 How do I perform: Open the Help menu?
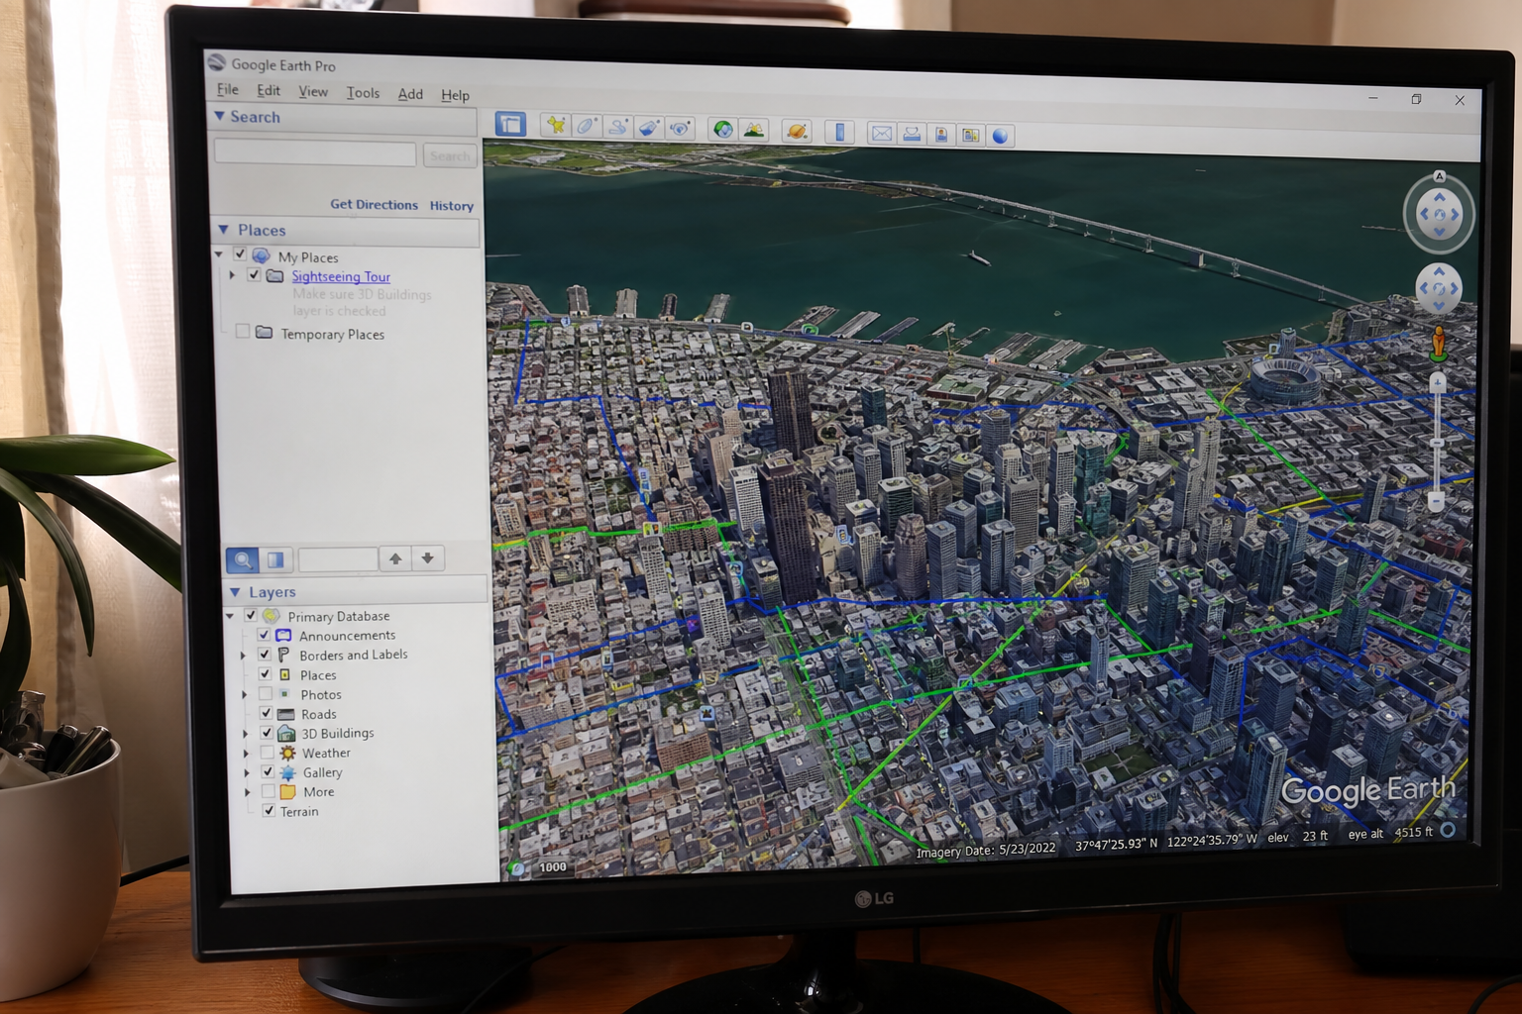[455, 95]
